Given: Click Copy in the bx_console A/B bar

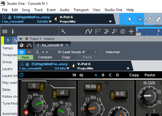Looking at the screenshot, I should click(x=134, y=75).
